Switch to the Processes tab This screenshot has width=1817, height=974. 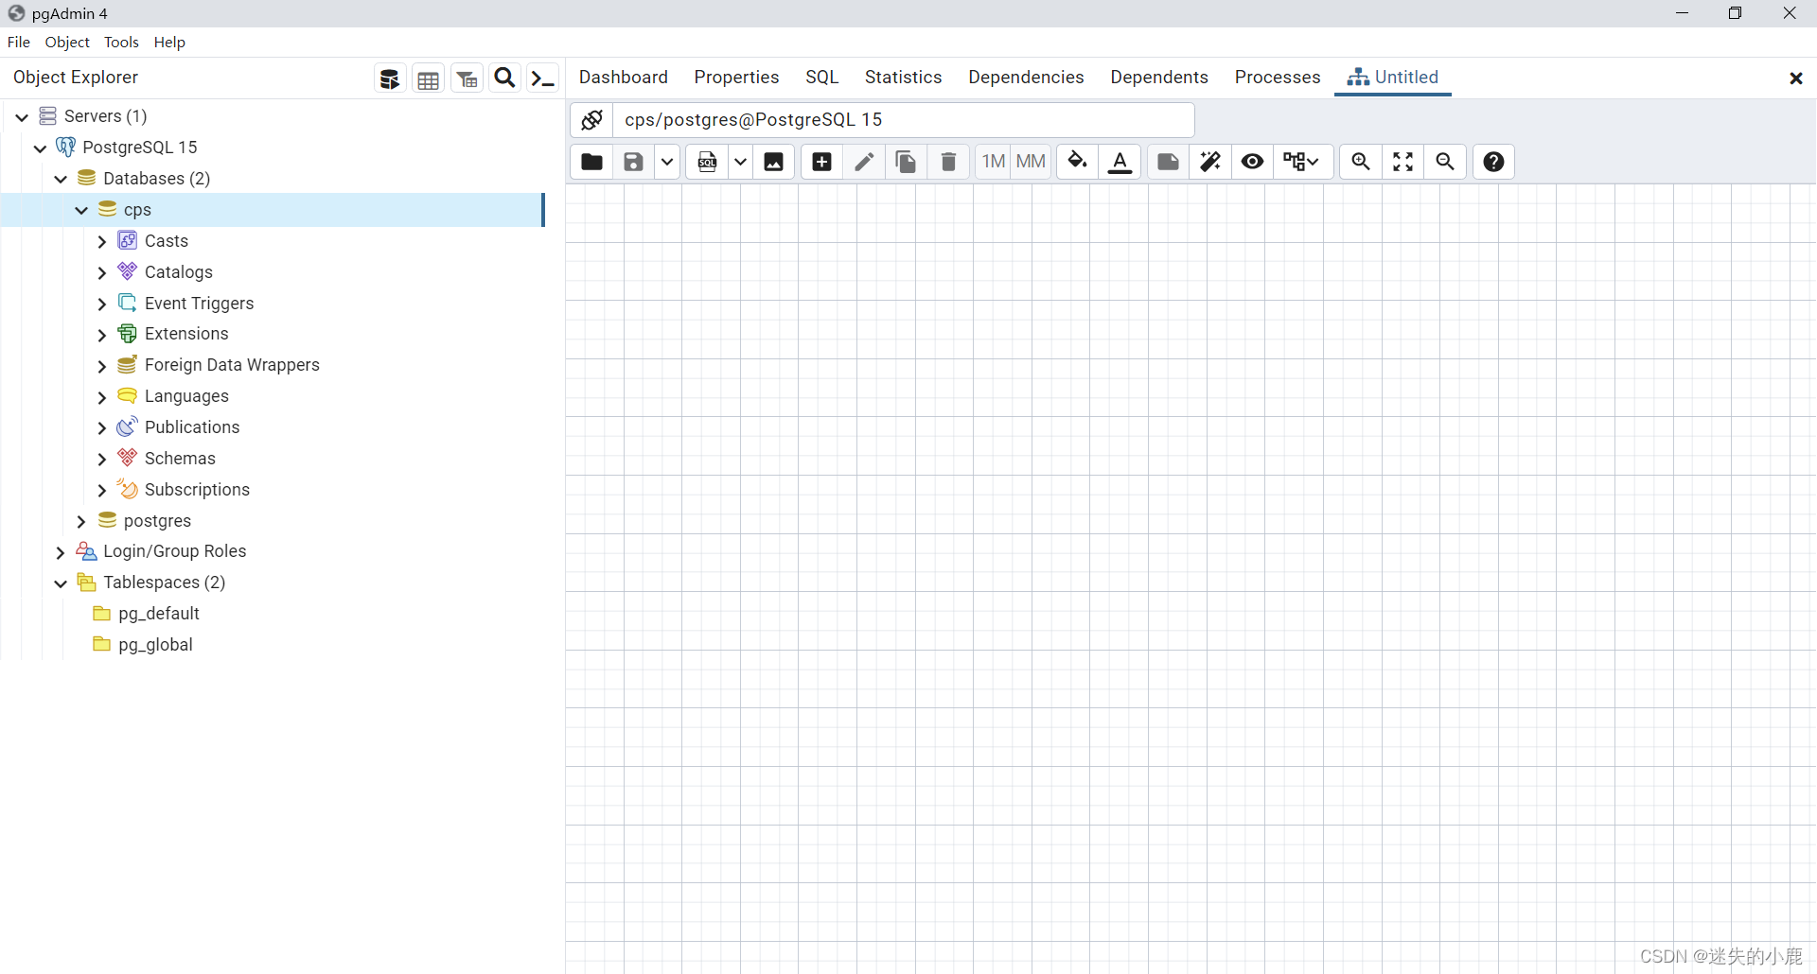[x=1278, y=78]
